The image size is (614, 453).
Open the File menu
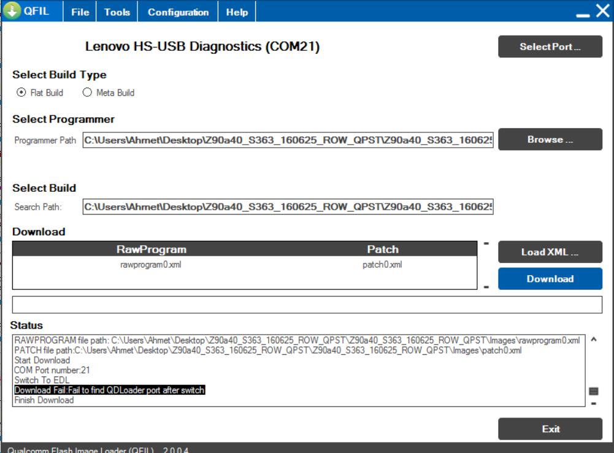[x=80, y=12]
